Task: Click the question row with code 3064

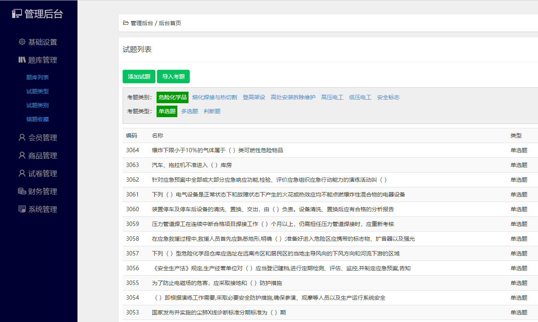Action: [217, 150]
